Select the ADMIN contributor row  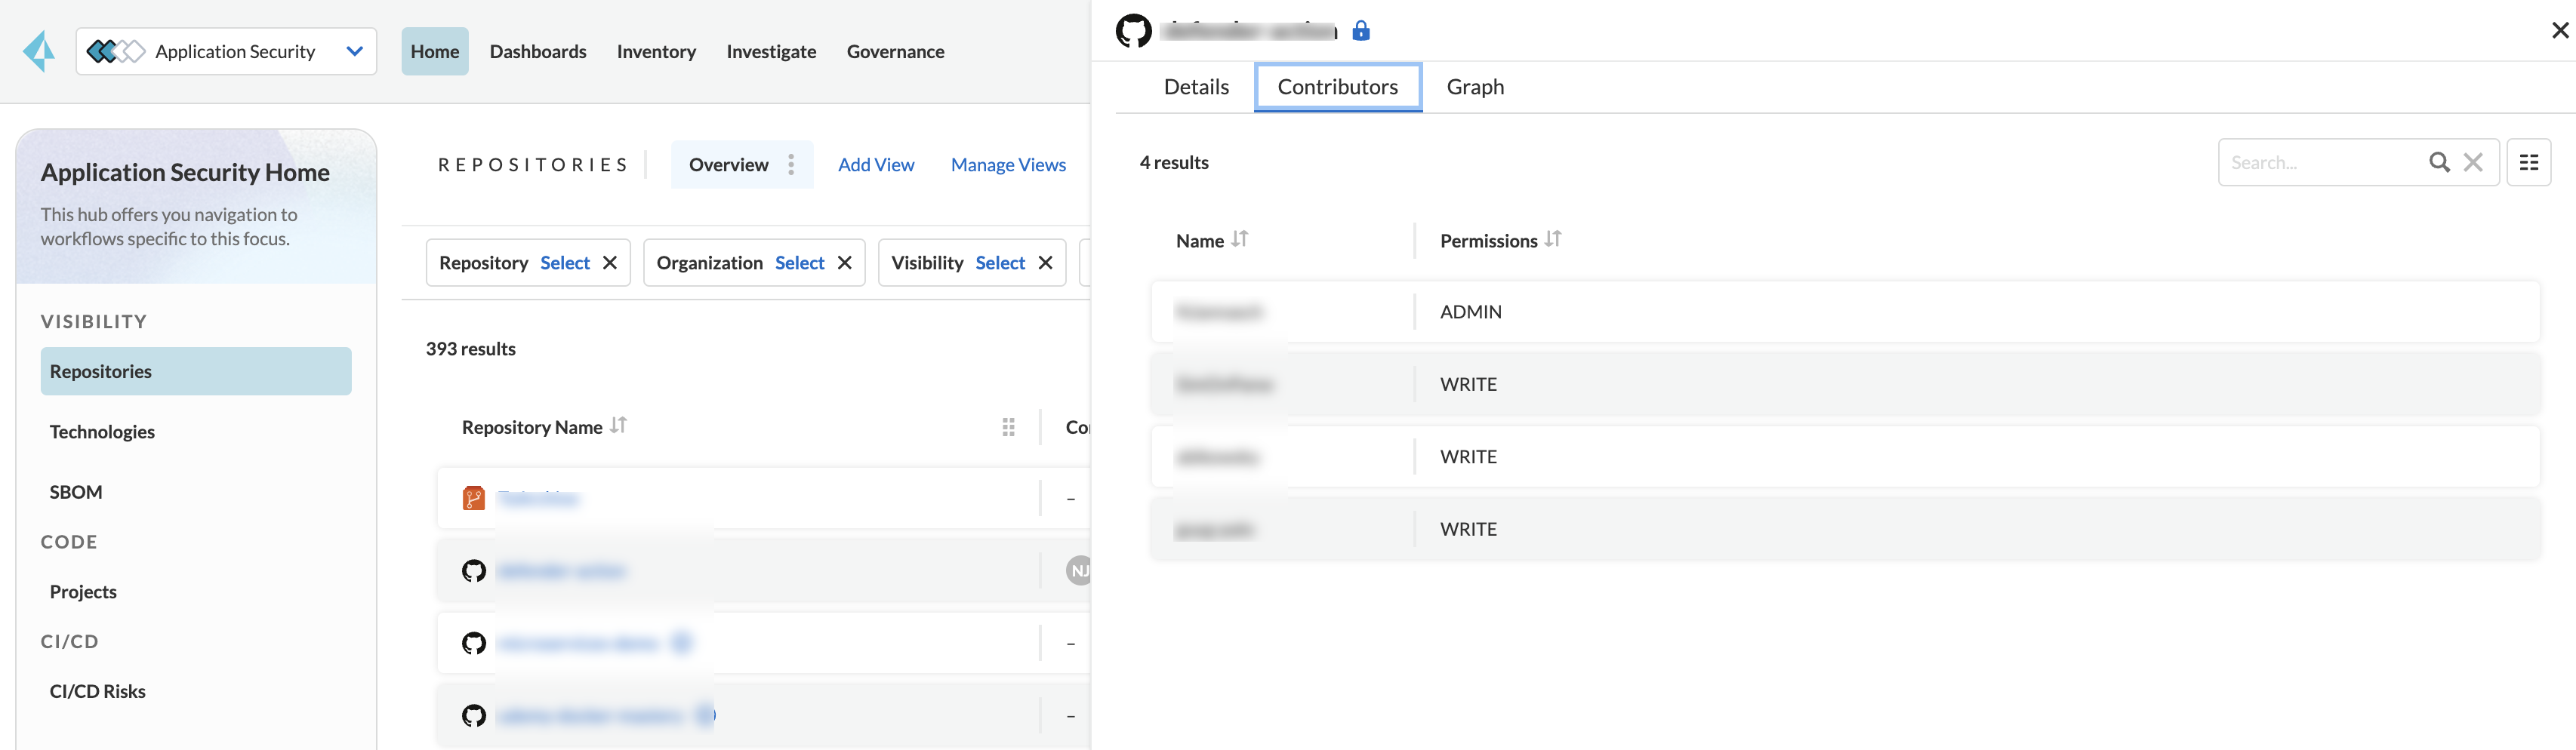1845,312
